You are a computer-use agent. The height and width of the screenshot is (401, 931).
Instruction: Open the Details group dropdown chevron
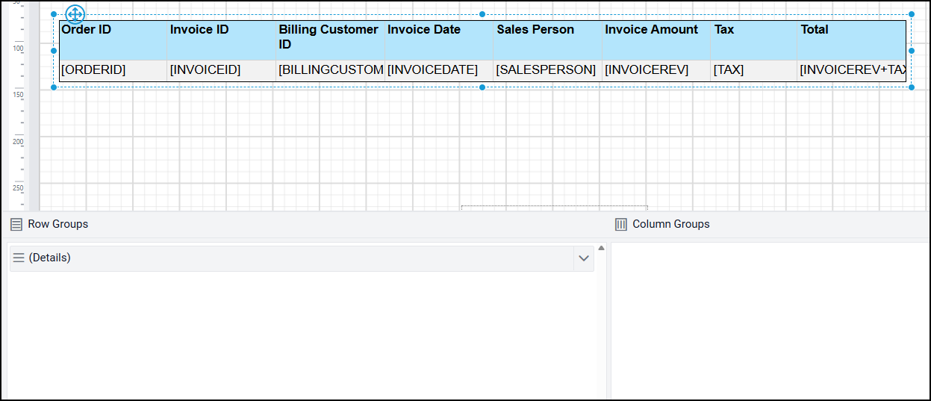583,258
